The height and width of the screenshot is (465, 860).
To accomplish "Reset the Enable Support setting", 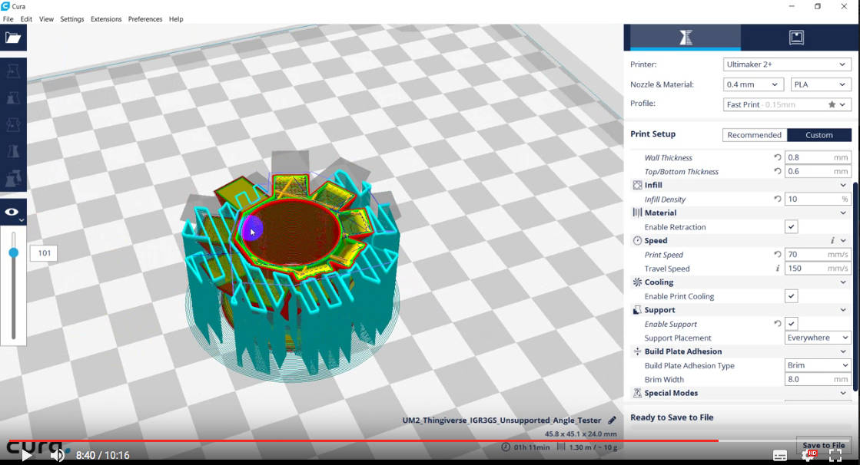I will [777, 324].
